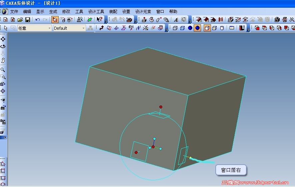
Task: Open the 装配 menu
Action: (x=113, y=12)
